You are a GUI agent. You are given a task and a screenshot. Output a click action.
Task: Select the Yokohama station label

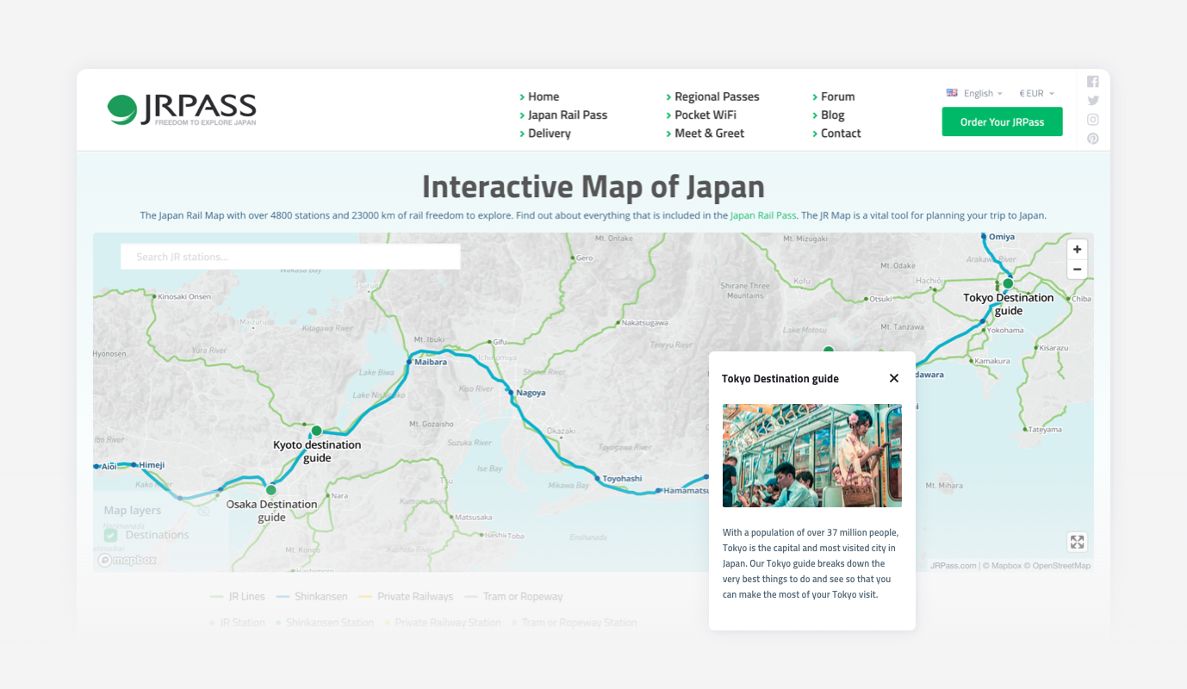pyautogui.click(x=1005, y=330)
